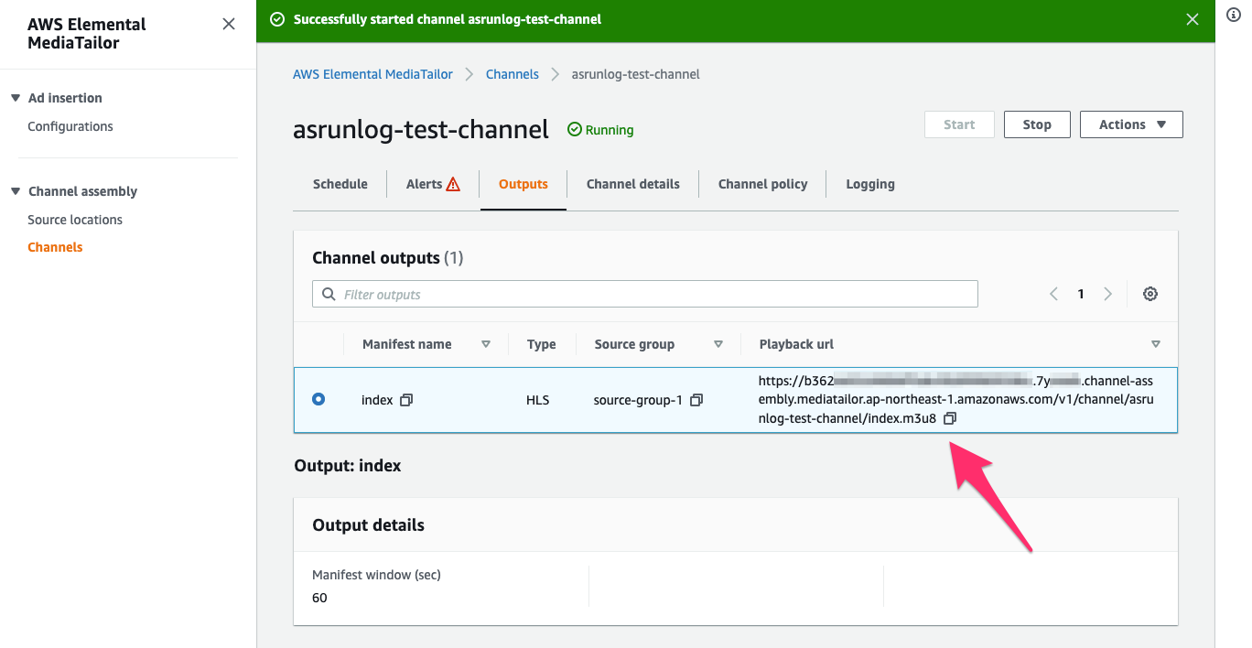
Task: Select the Outputs tab
Action: (523, 184)
